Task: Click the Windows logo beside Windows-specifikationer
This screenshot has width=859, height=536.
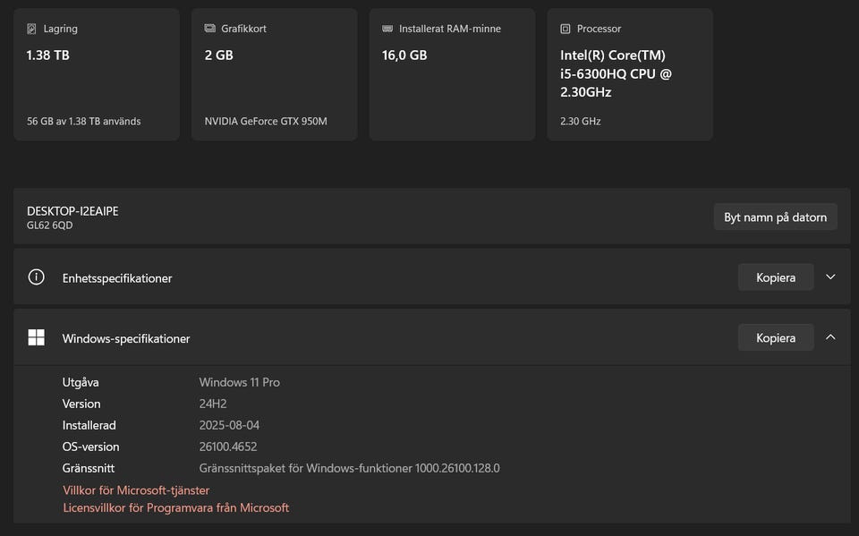Action: pyautogui.click(x=37, y=337)
